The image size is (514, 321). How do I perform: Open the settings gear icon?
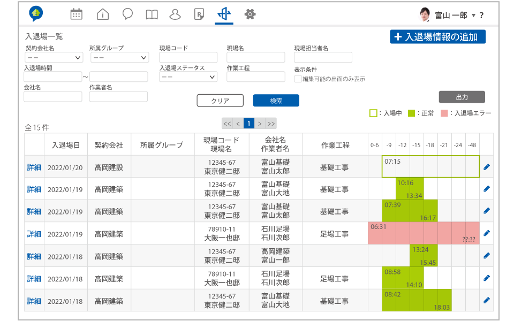(x=250, y=14)
